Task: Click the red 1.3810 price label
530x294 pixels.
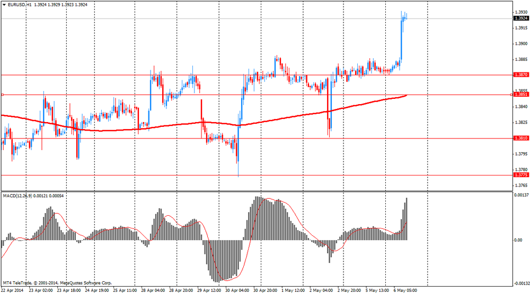Action: [520, 138]
